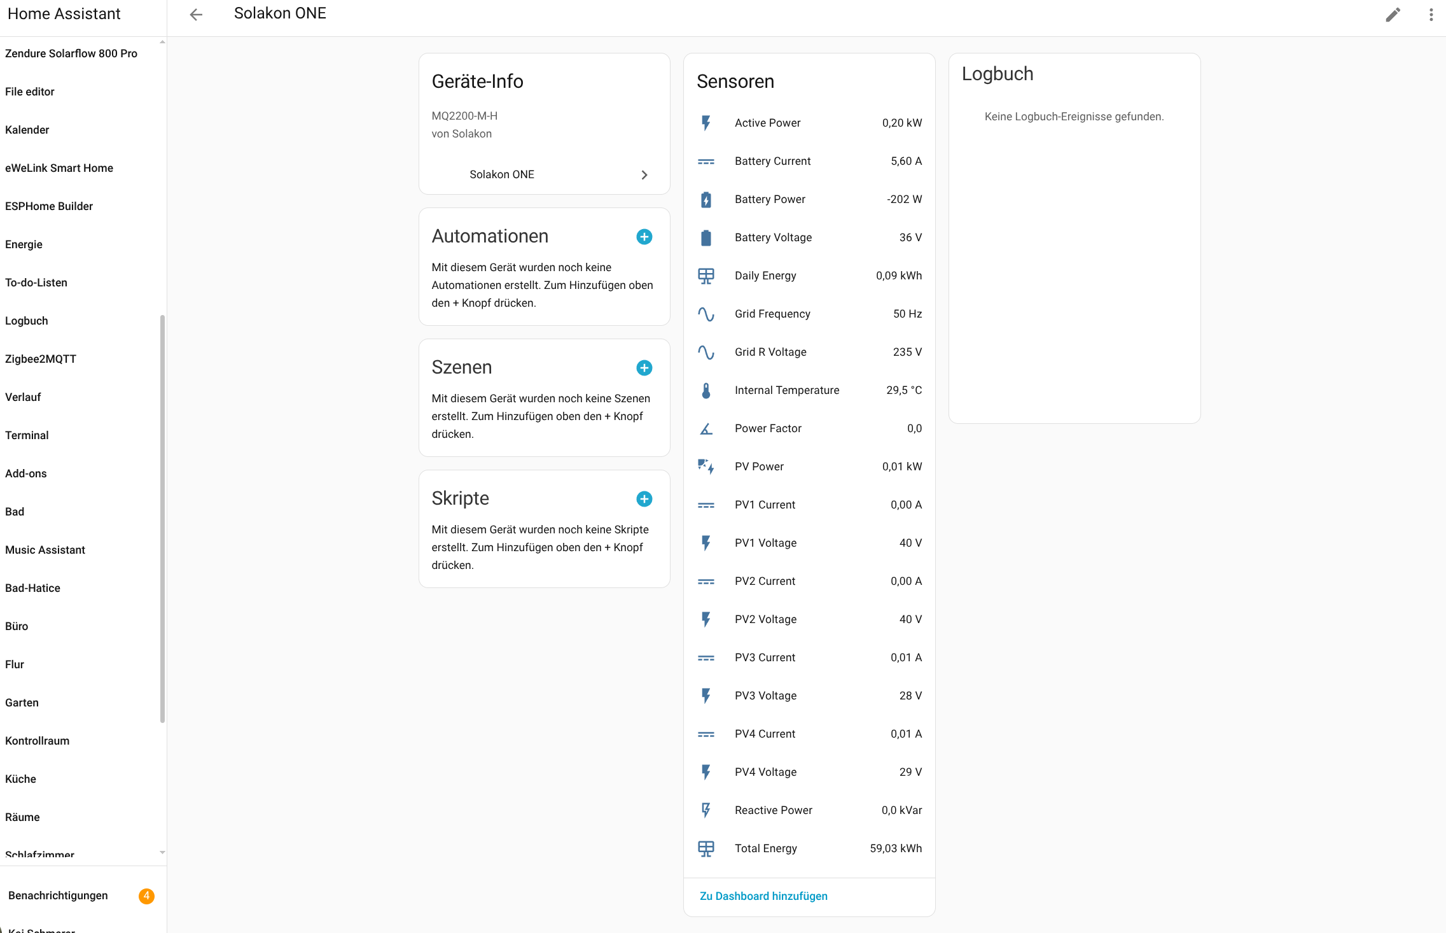Add a new automation with plus icon

644,237
